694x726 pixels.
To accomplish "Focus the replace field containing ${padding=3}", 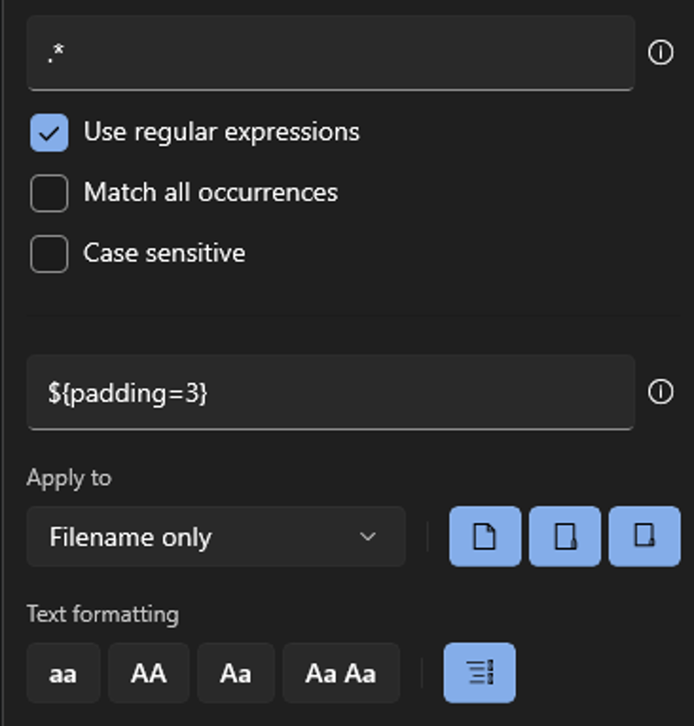I will [x=331, y=392].
